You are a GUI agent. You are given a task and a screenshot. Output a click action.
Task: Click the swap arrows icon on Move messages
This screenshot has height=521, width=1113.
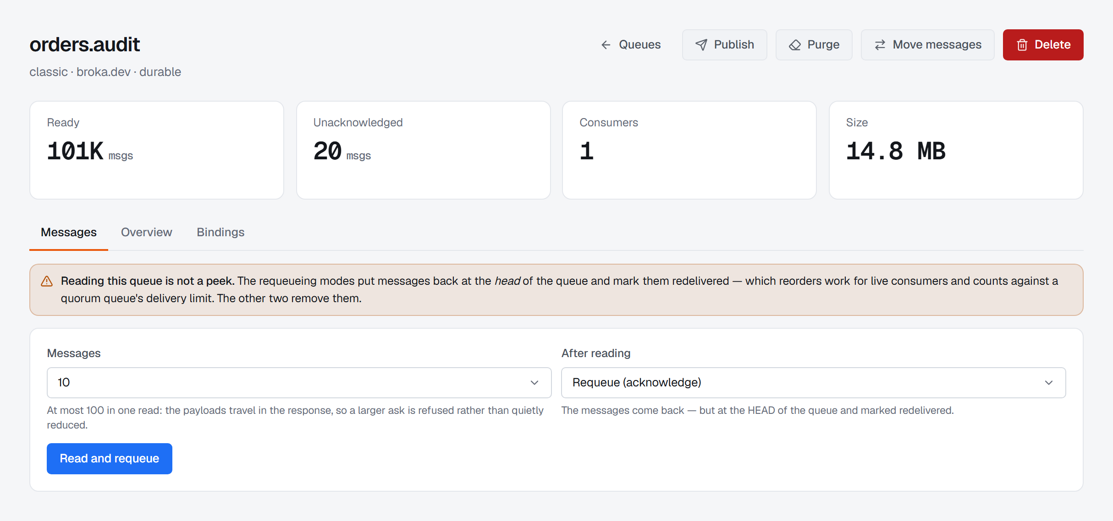click(x=880, y=45)
